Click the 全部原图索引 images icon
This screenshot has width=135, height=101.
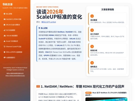(x=4, y=58)
